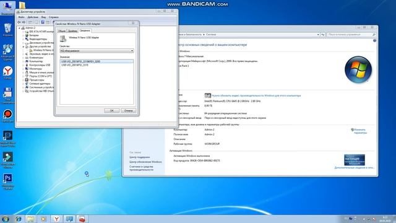Click the refresh button beside System address bar
Viewport: 396px width, 223px height.
click(322, 35)
